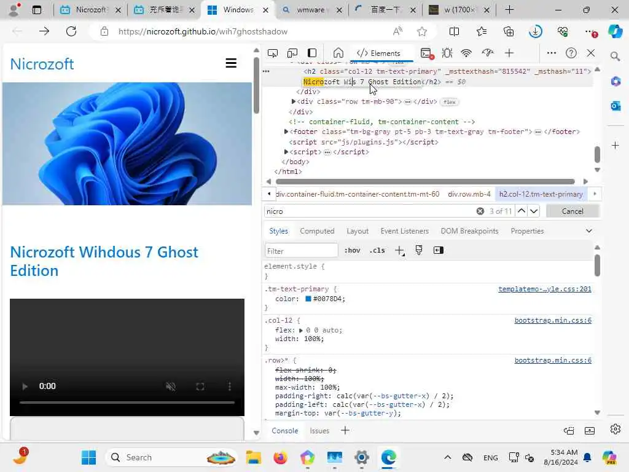Open the tab actions menu icon
Image resolution: width=629 pixels, height=472 pixels.
[36, 10]
